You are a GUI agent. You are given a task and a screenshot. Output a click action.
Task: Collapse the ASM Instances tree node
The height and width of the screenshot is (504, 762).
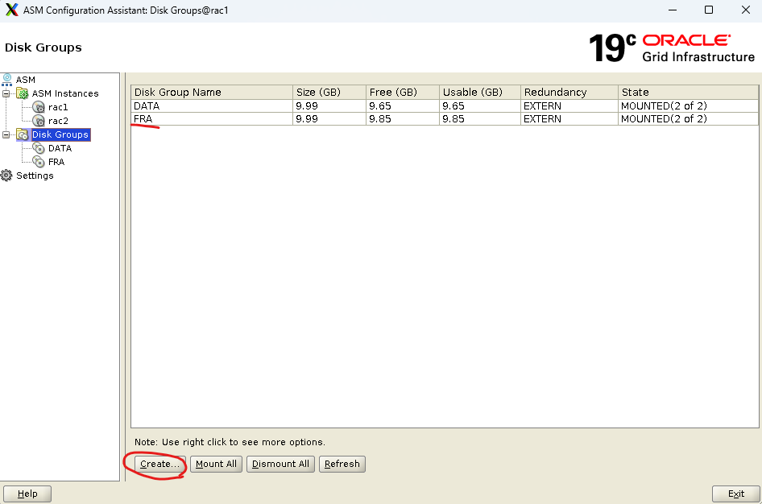click(x=6, y=93)
